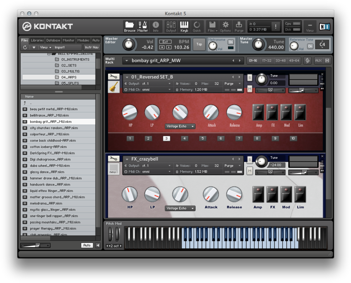Select the Master tuning fork icon
Image resolution: width=351 pixels, height=283 pixels.
[x=143, y=26]
